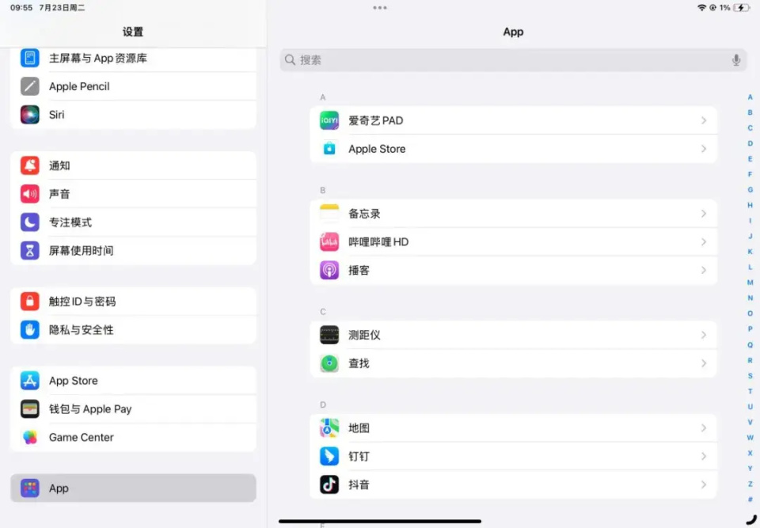Tap the 测距仪 measure icon
This screenshot has height=528, width=760.
click(x=329, y=335)
